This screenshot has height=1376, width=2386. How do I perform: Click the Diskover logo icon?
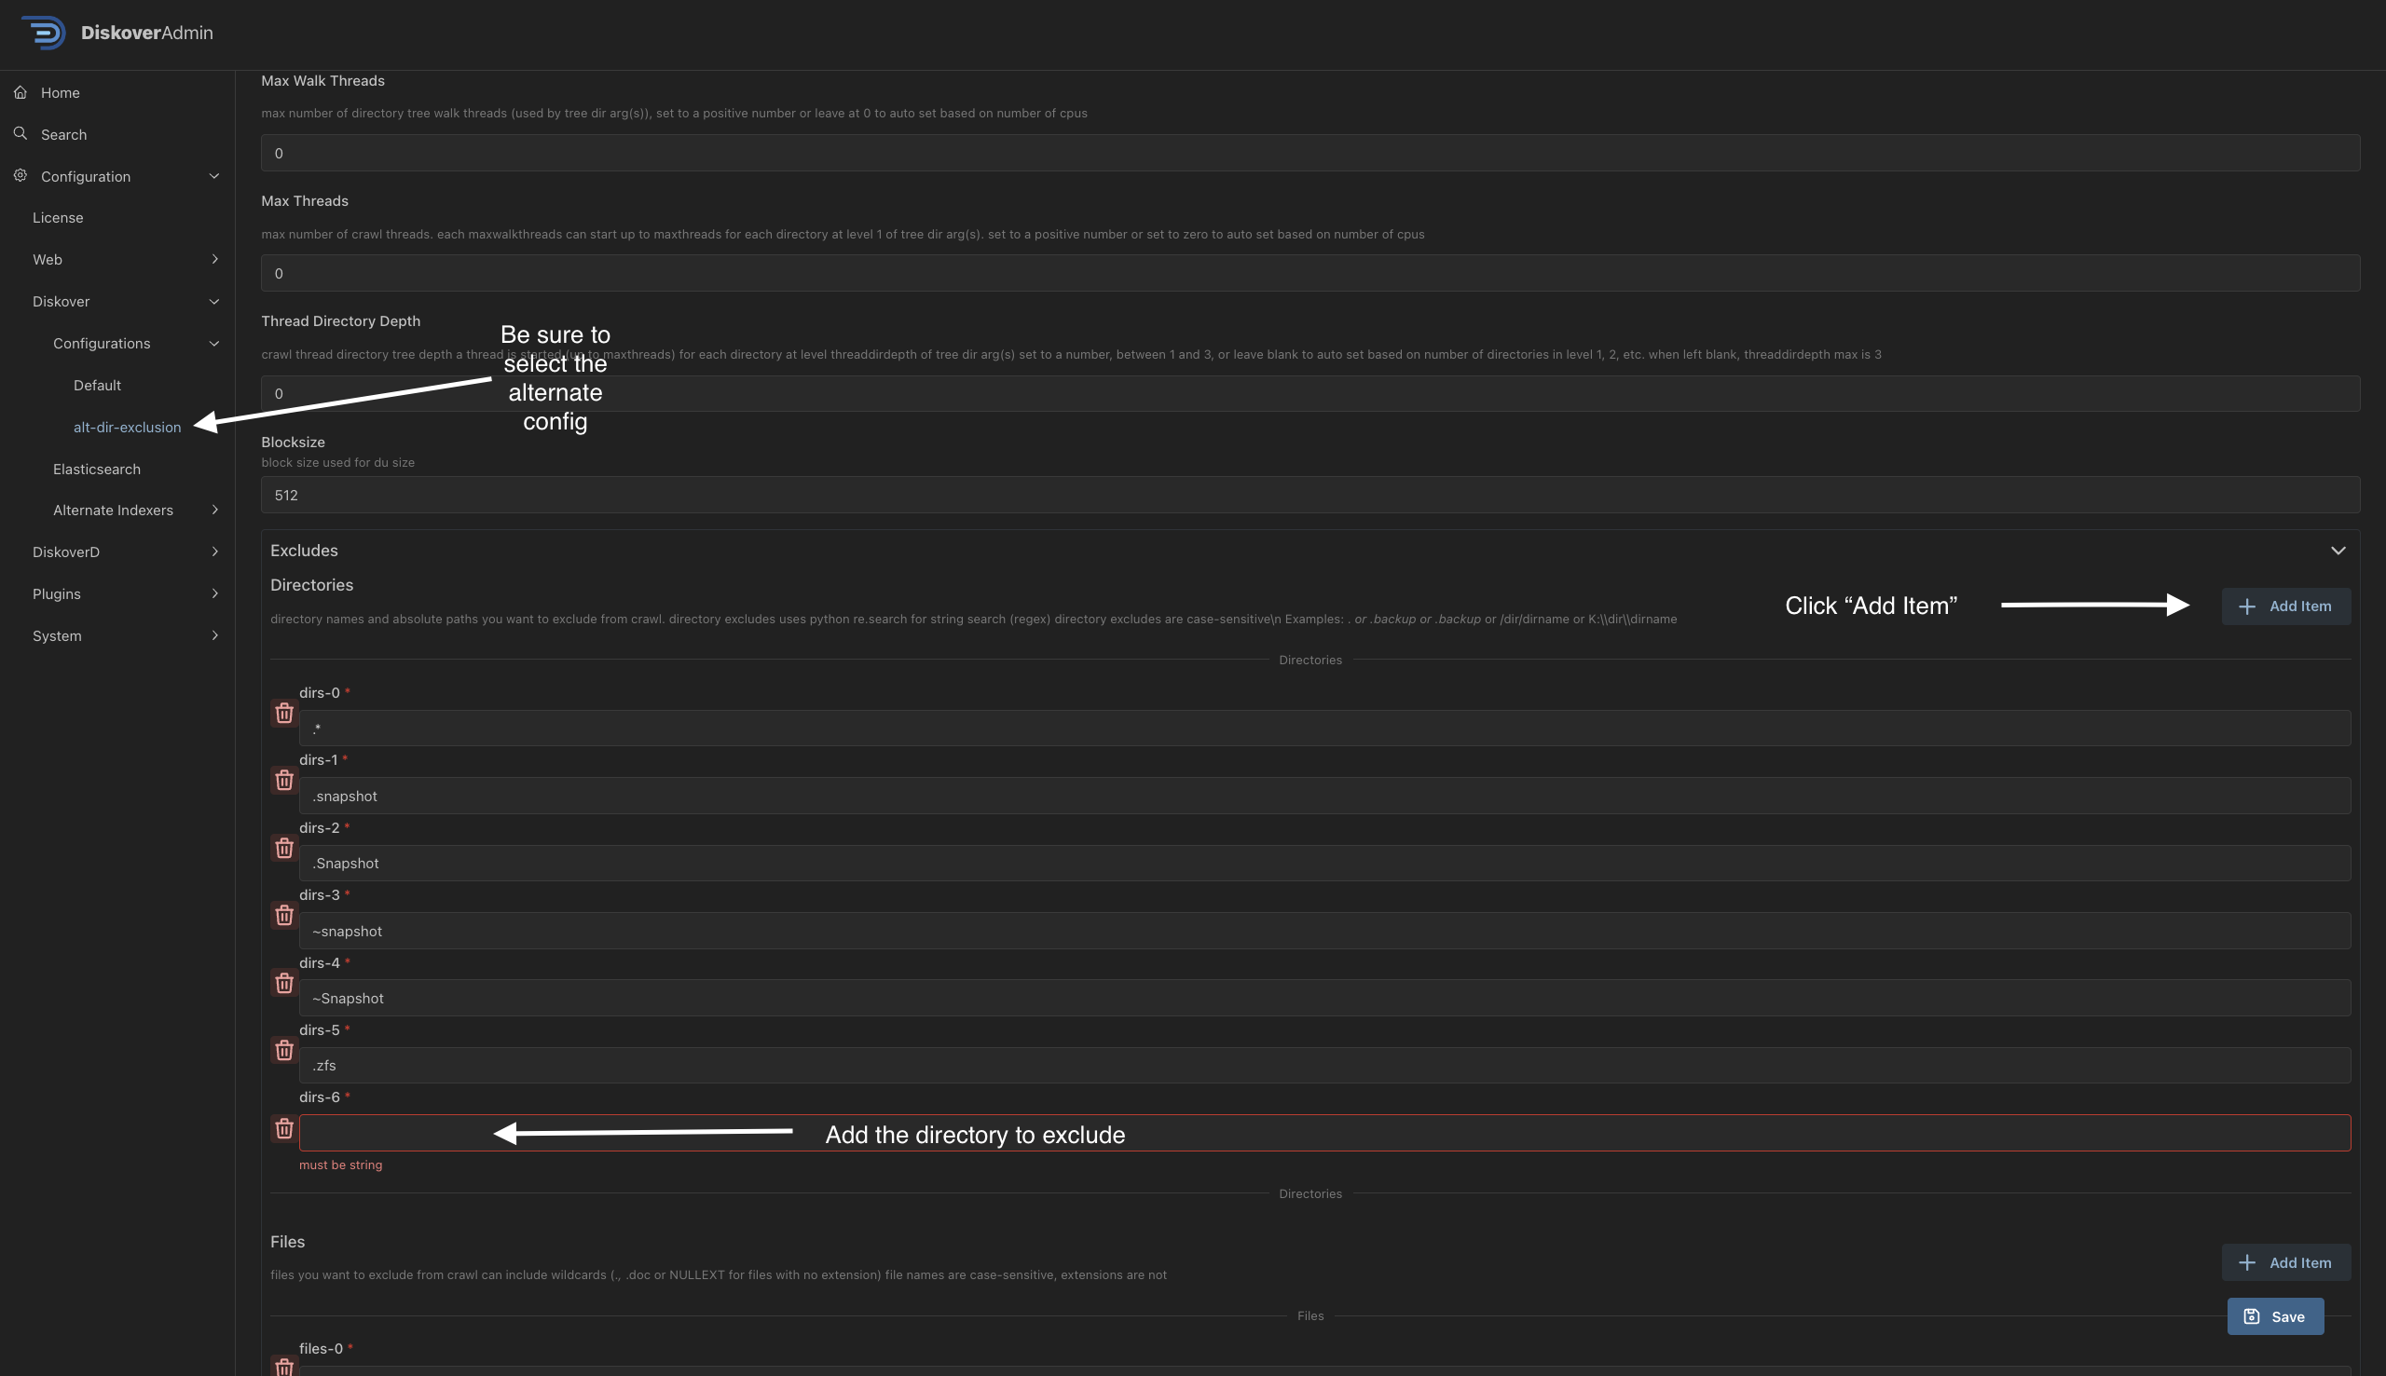point(44,32)
